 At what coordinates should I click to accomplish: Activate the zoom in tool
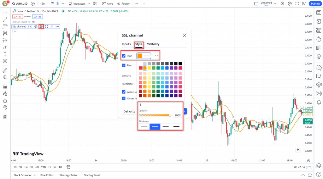pyautogui.click(x=5, y=77)
